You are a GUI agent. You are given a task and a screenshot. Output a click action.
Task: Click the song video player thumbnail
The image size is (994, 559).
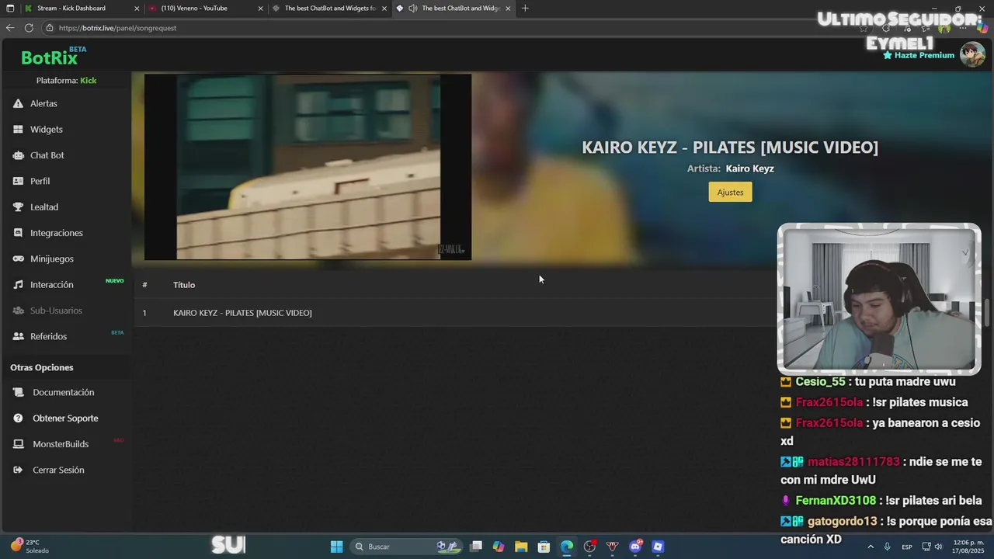[x=308, y=167]
